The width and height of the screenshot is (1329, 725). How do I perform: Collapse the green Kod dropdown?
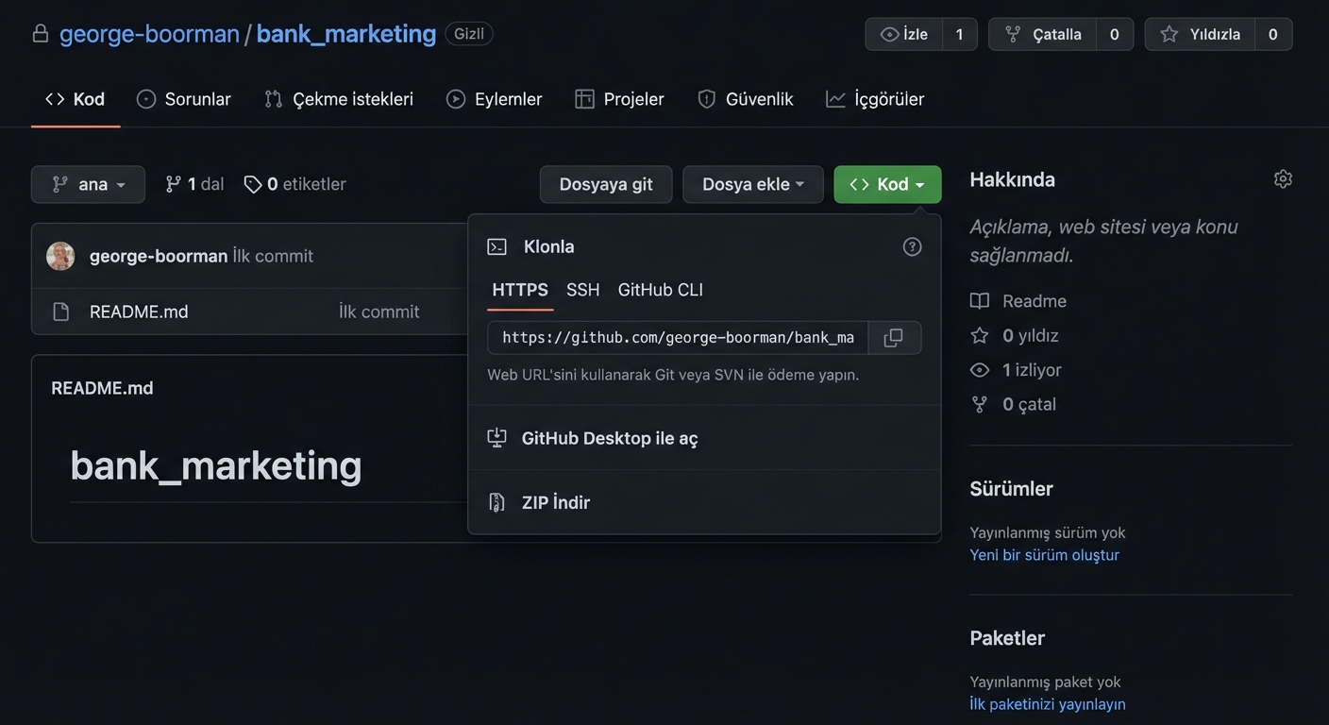(887, 184)
